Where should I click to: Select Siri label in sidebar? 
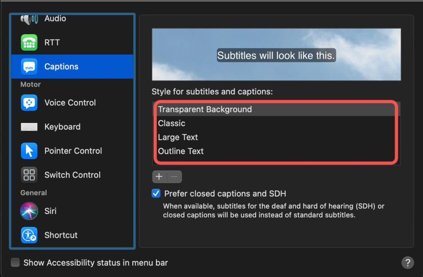50,211
